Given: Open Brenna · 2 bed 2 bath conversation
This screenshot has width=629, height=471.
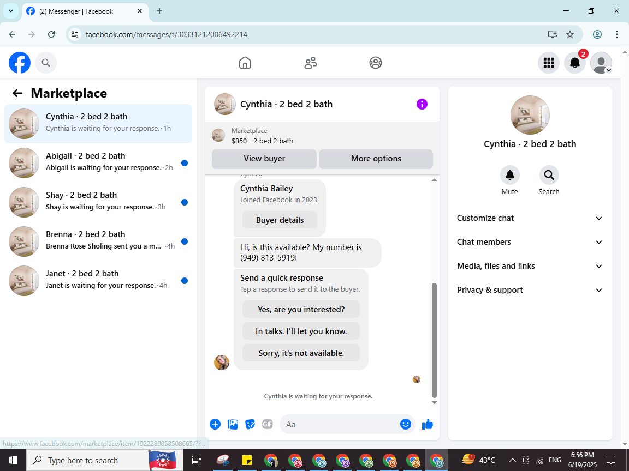Looking at the screenshot, I should click(98, 241).
